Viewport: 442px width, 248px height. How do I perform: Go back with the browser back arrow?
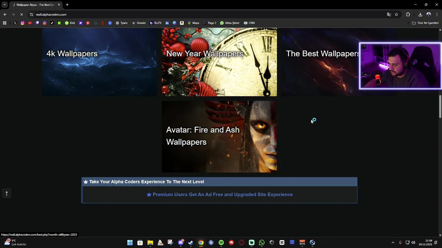pos(5,14)
